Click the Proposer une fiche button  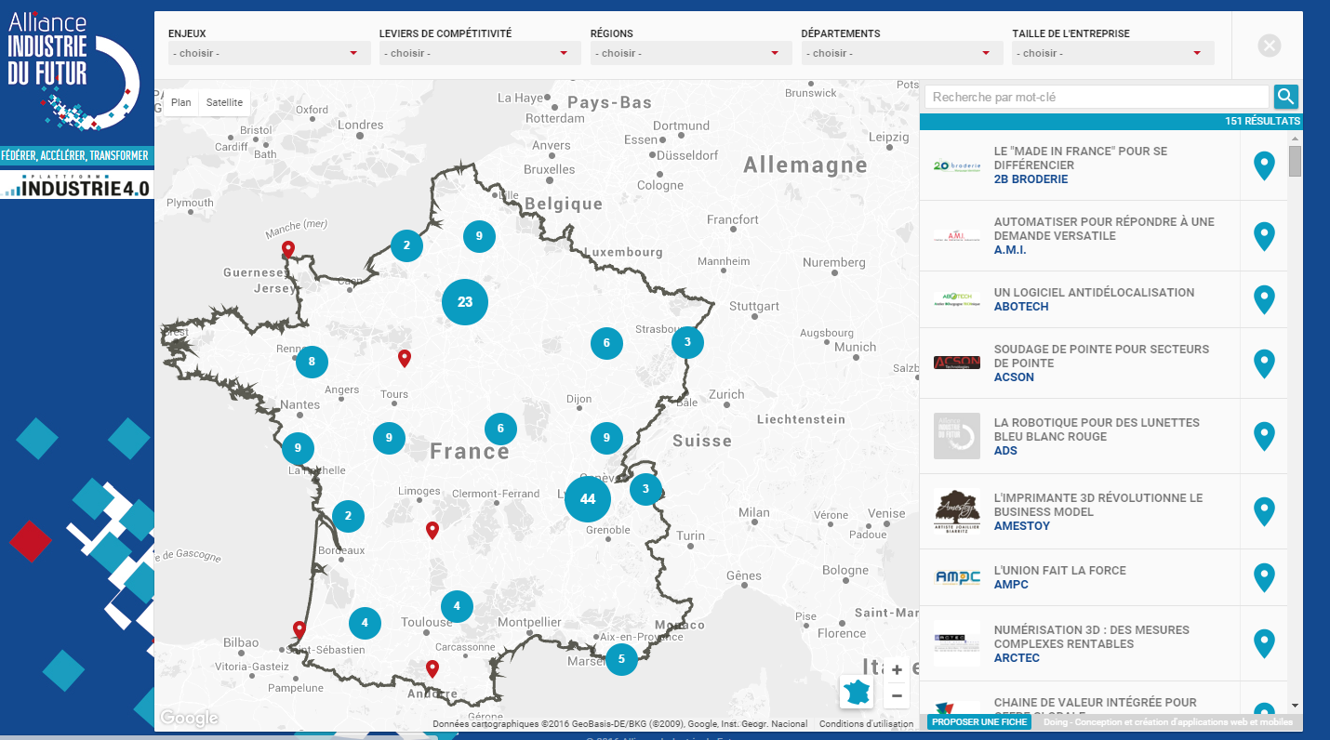(x=979, y=722)
